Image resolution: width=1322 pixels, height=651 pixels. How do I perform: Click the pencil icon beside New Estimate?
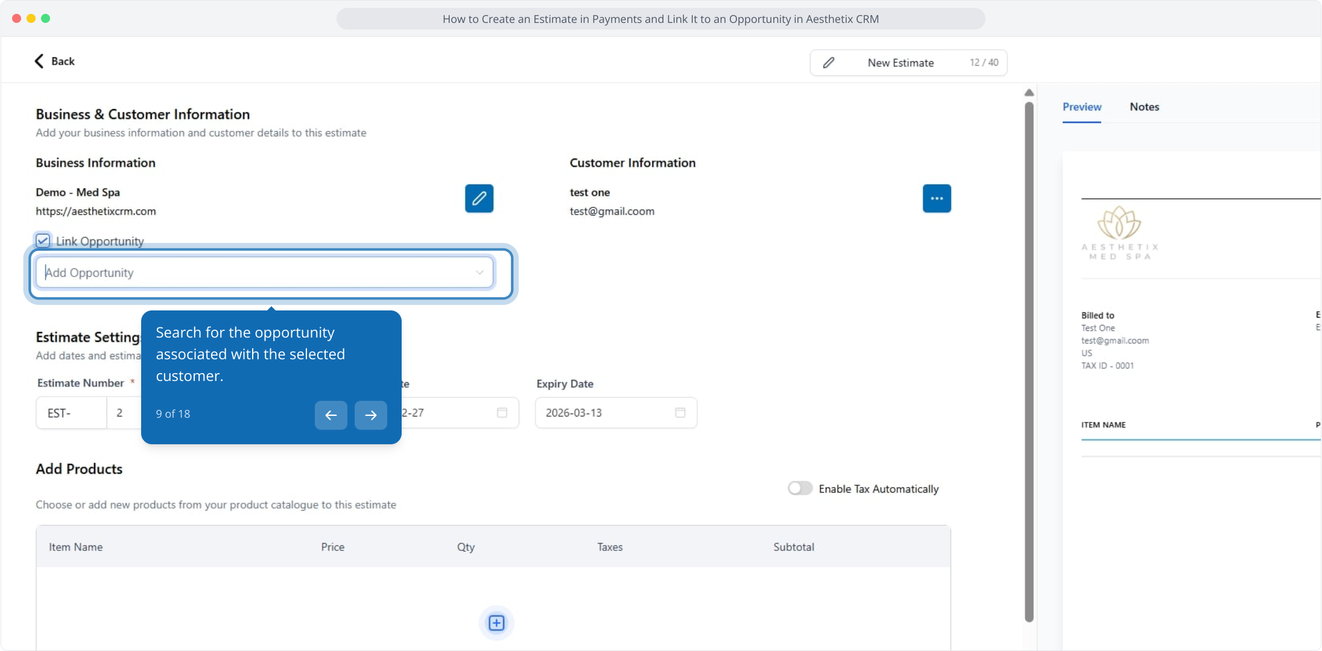point(829,63)
